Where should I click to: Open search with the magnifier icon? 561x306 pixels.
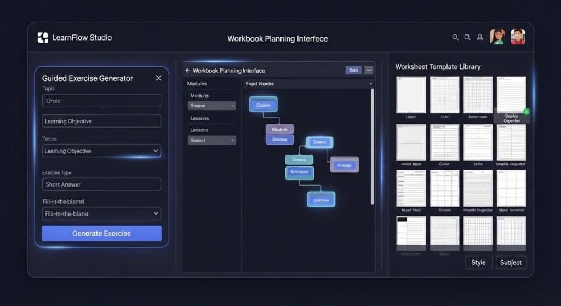[x=455, y=37]
